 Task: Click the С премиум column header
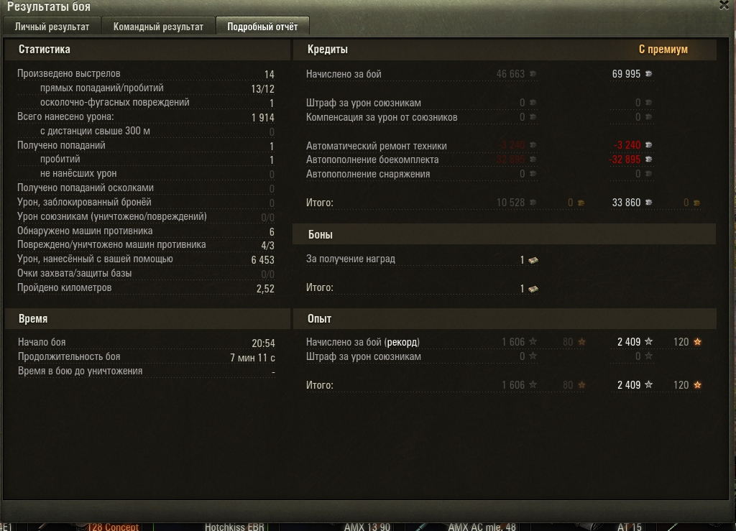point(663,50)
